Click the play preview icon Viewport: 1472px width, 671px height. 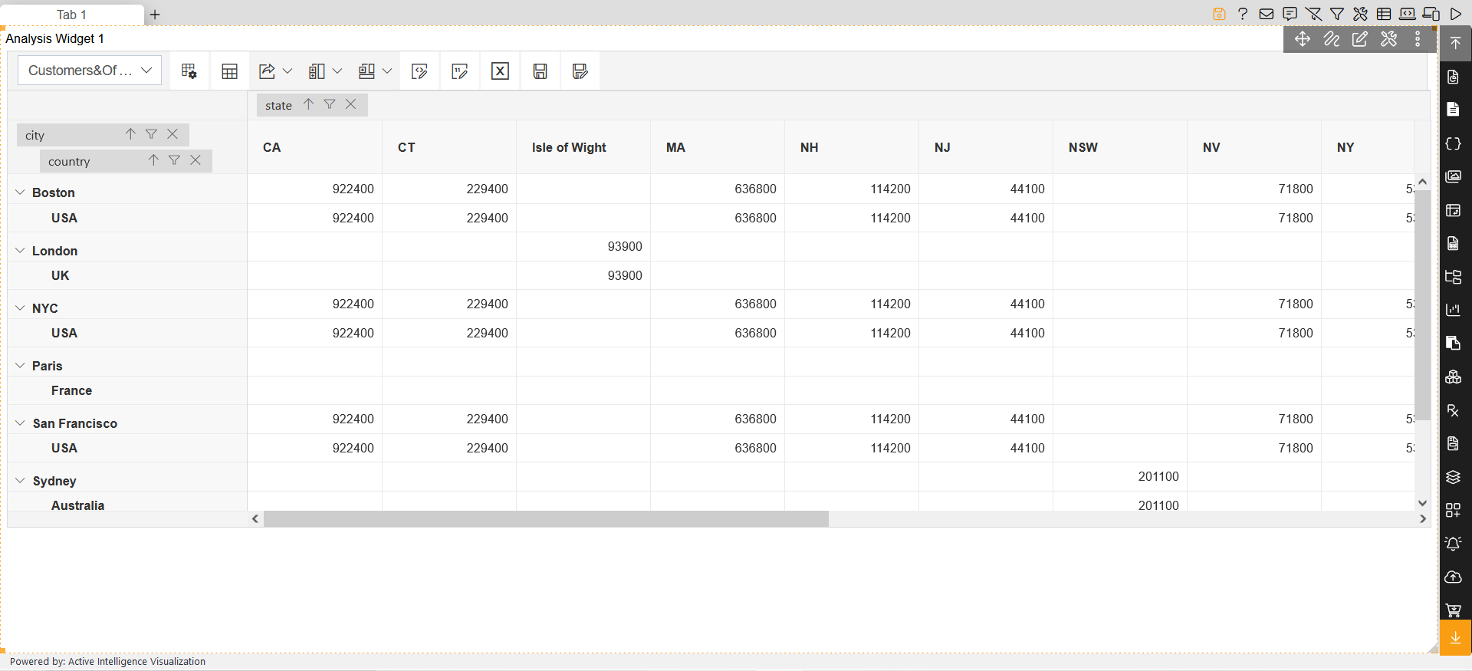tap(1455, 14)
